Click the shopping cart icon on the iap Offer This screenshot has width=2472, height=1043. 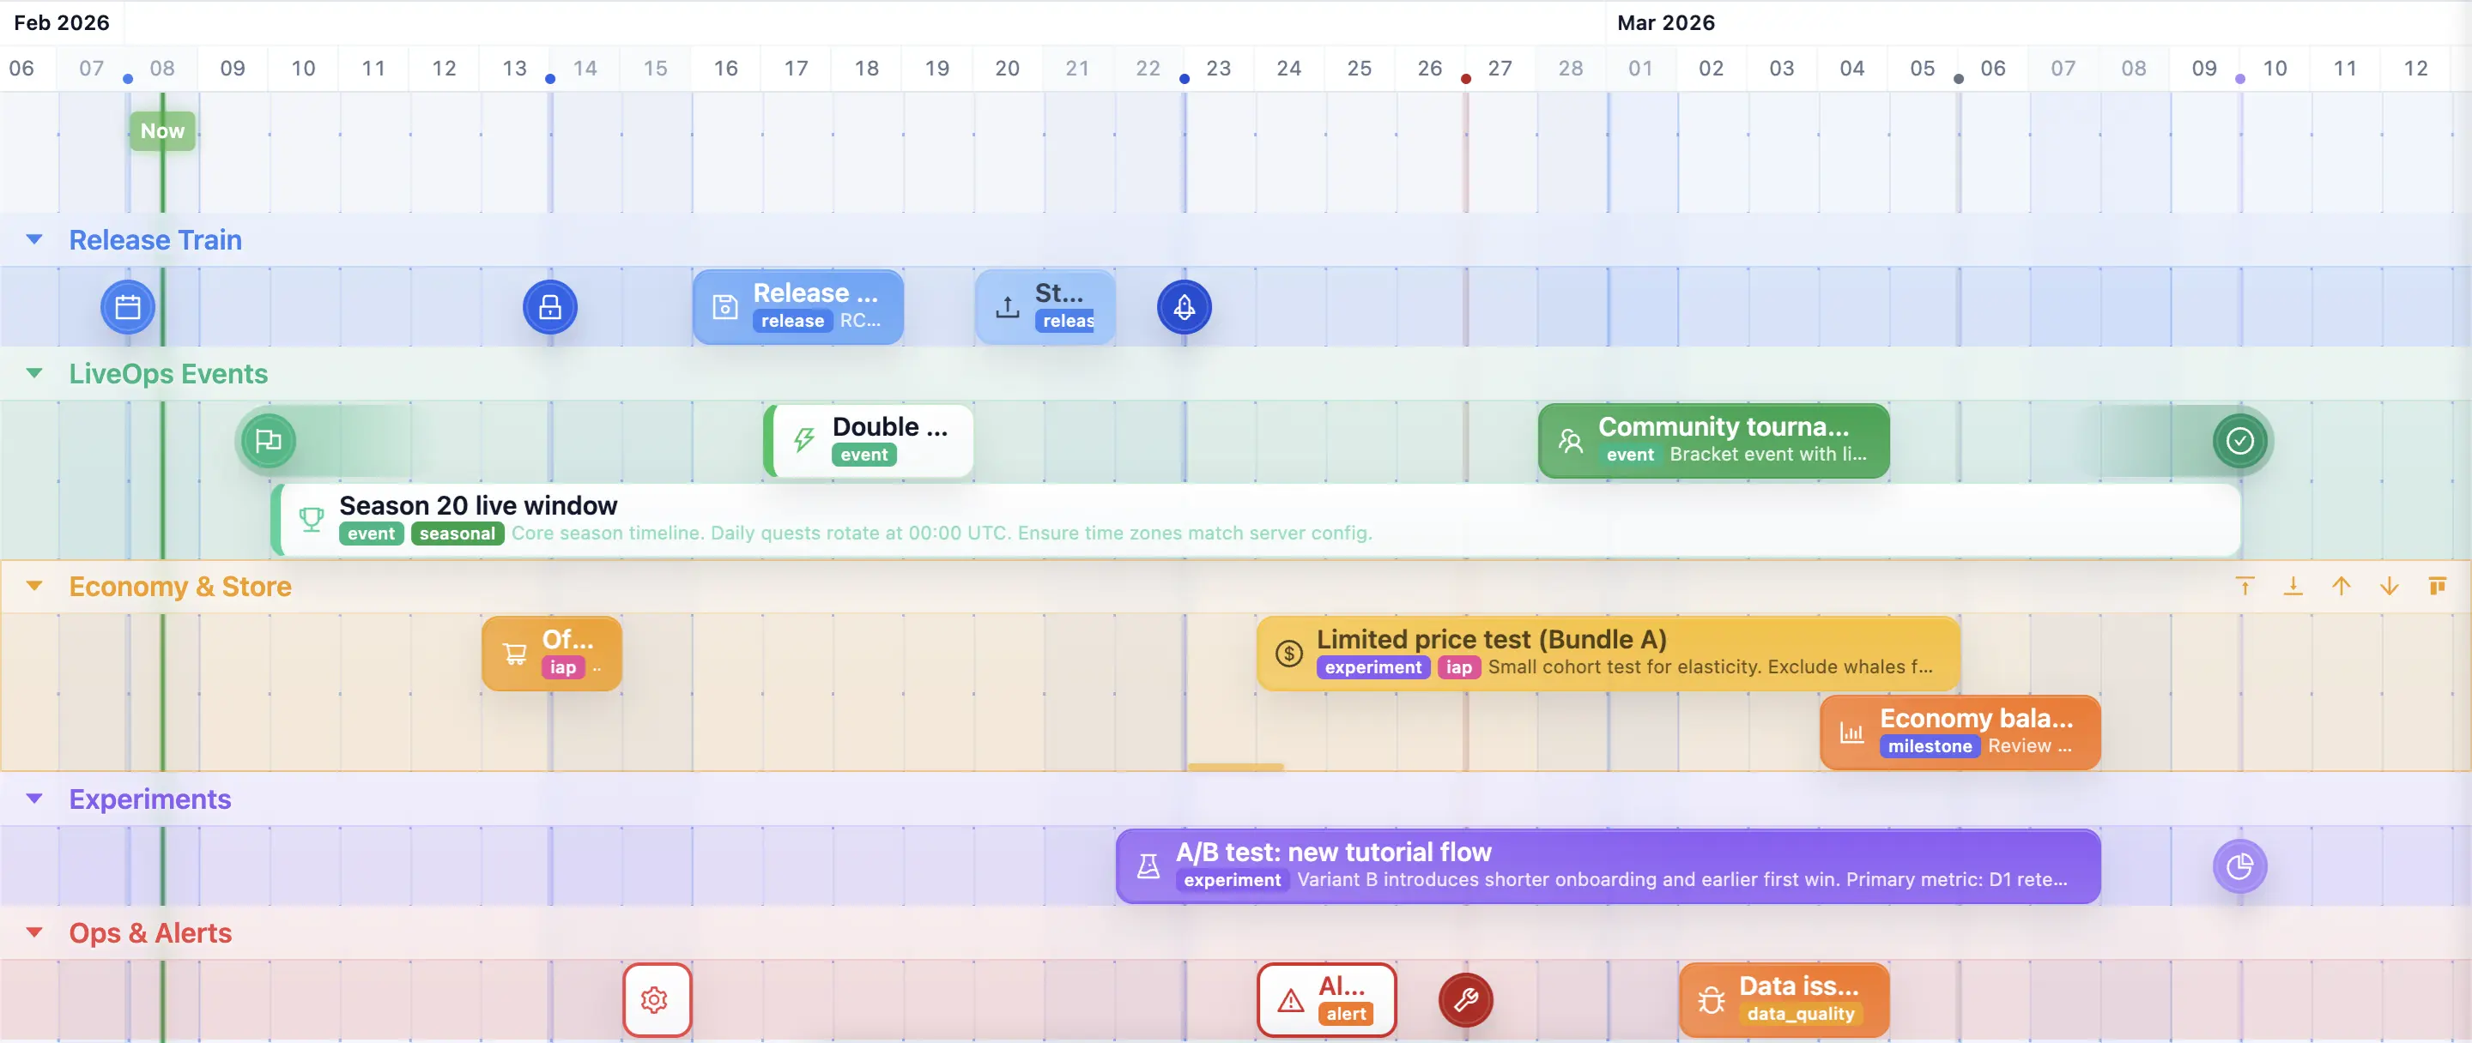point(513,652)
